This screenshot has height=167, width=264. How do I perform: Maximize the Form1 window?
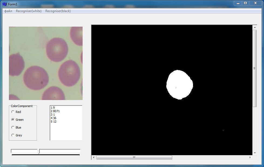click(245, 3)
